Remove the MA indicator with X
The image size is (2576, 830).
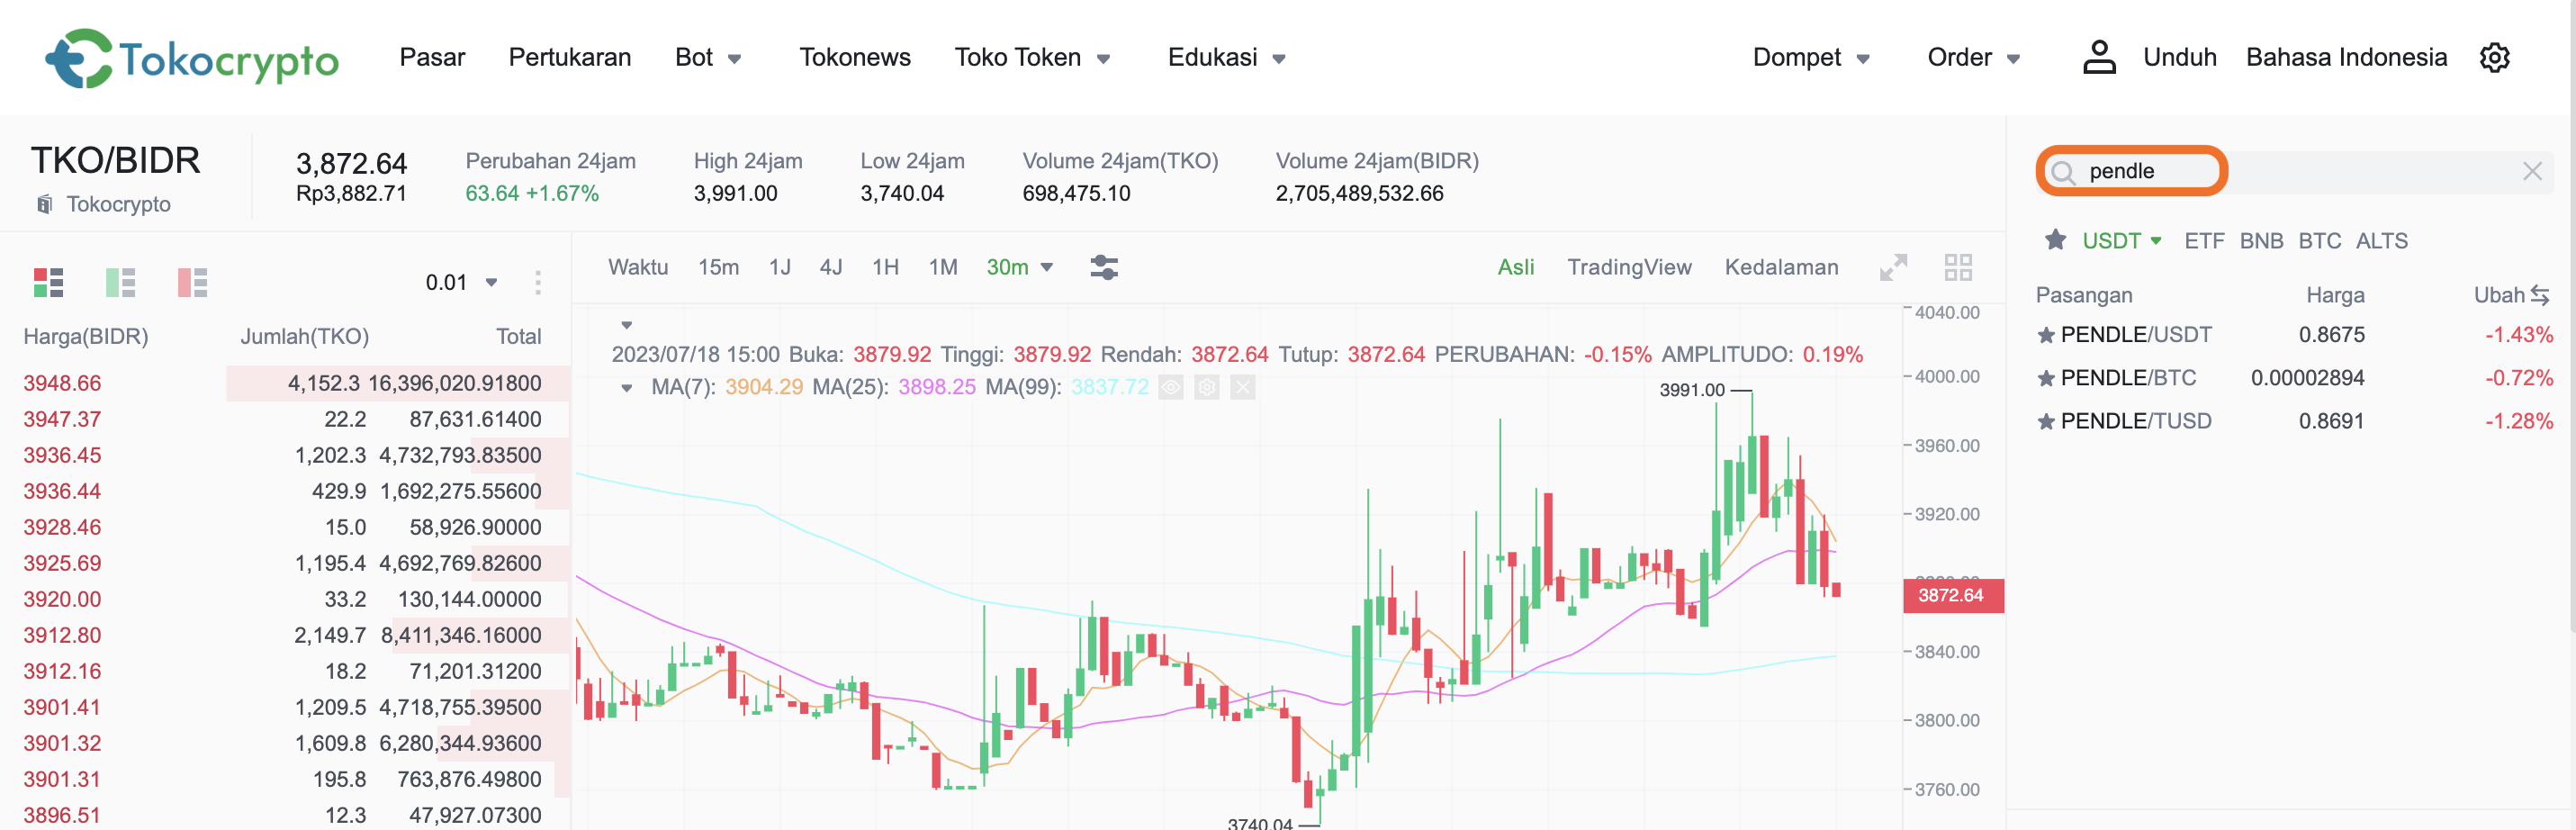[x=1242, y=387]
